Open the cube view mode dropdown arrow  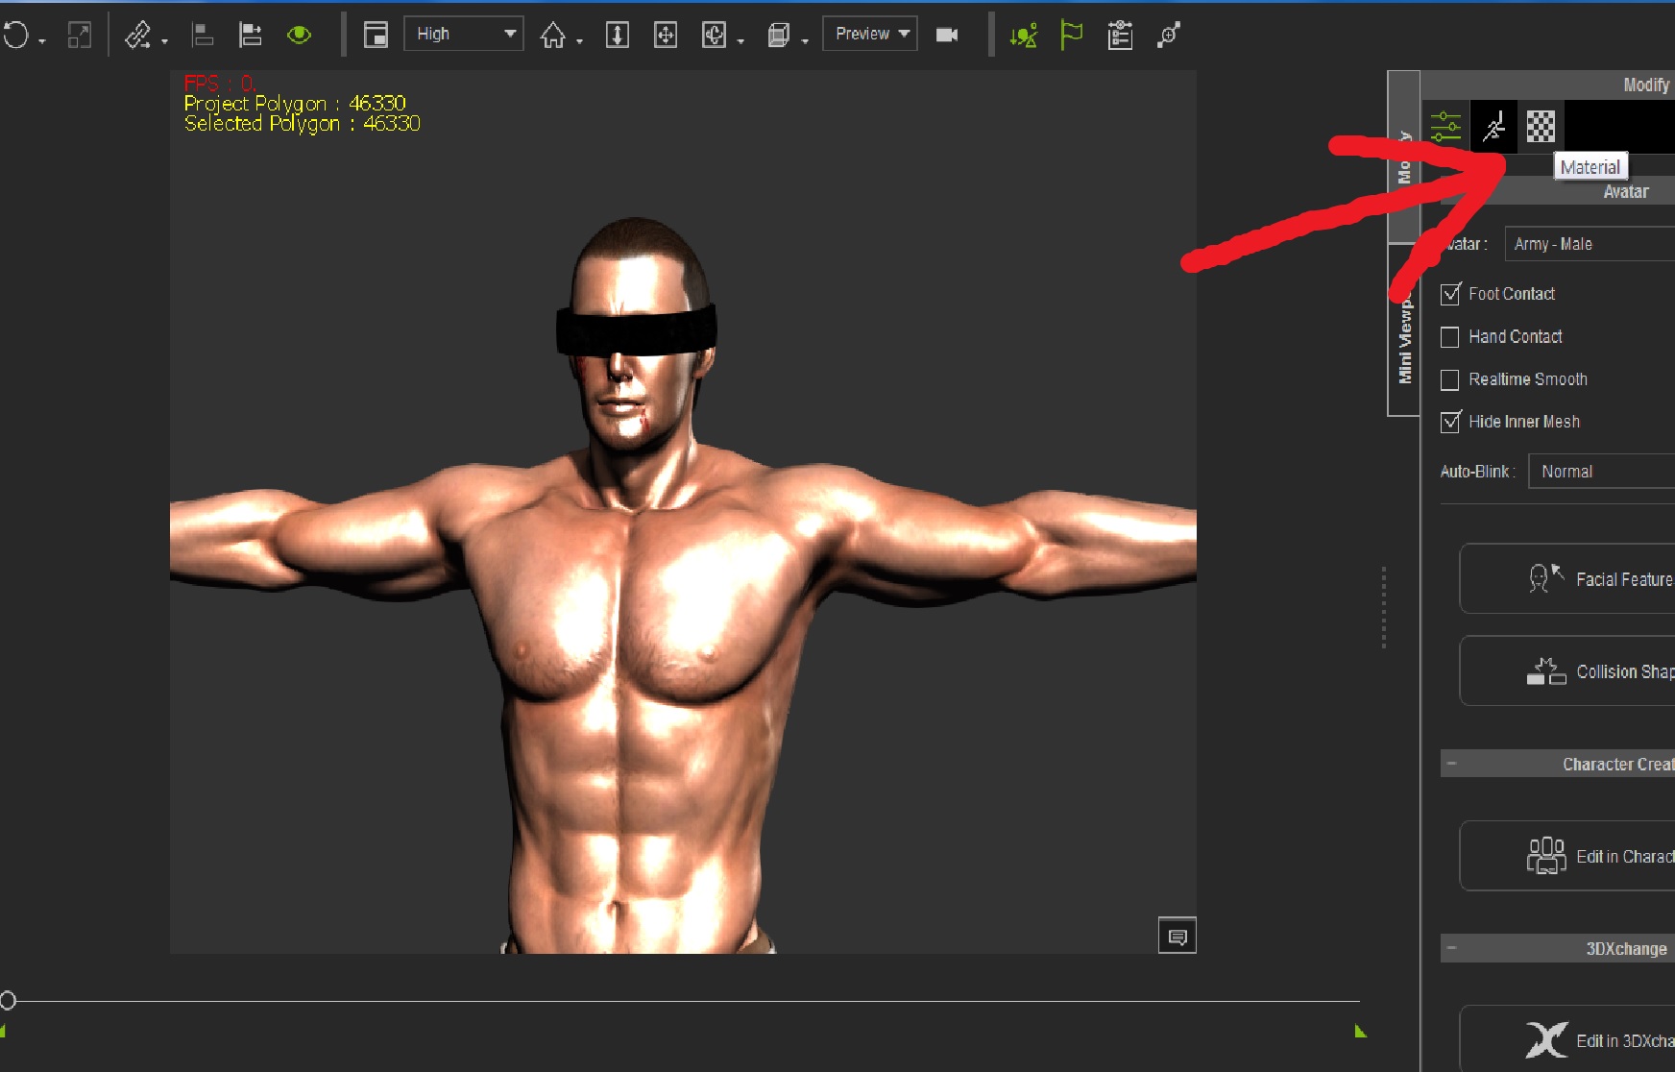point(805,41)
